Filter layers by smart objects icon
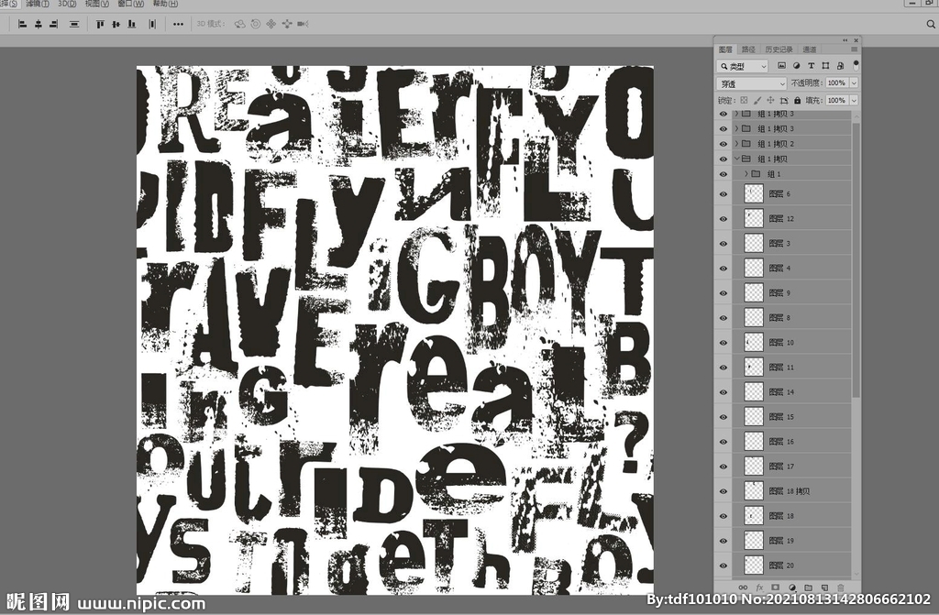 pos(840,66)
